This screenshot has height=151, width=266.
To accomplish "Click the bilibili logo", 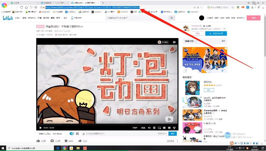I will [8, 18].
